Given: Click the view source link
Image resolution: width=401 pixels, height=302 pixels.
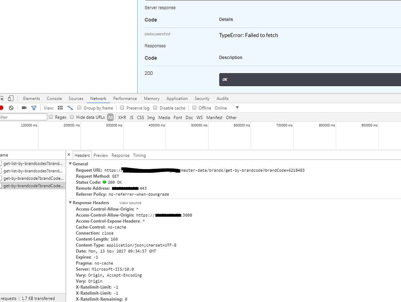Looking at the screenshot, I should (130, 203).
